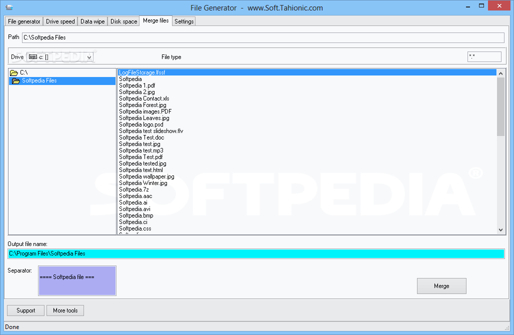Click the Support button
This screenshot has width=514, height=335.
click(25, 310)
